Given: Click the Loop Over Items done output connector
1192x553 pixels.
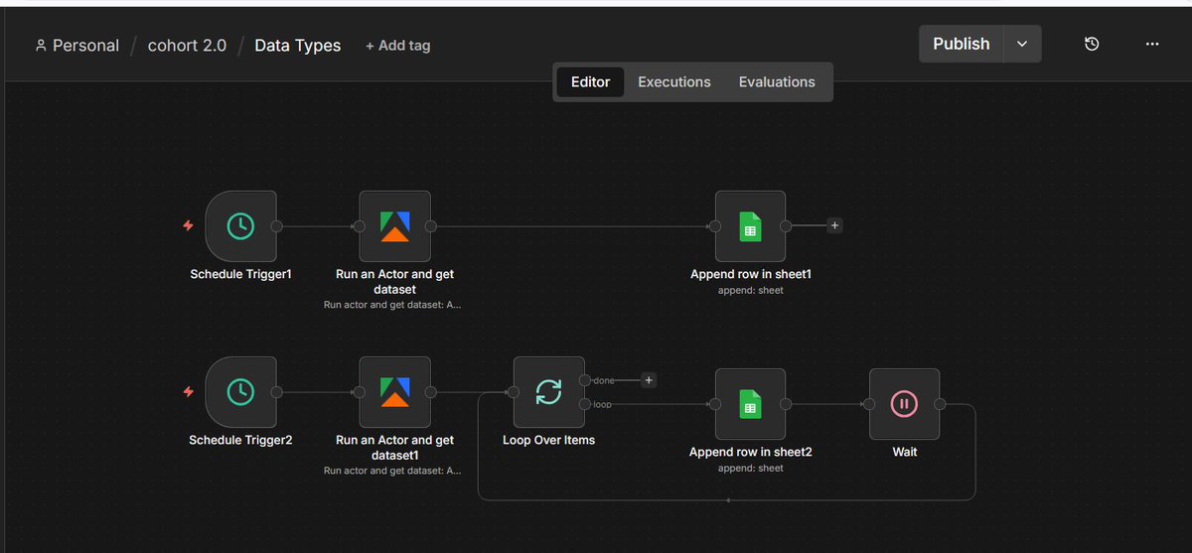Looking at the screenshot, I should point(585,380).
